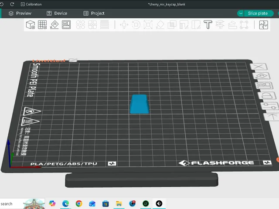Select the Lay on face tool
The width and height of the screenshot is (279, 209).
pyautogui.click(x=160, y=25)
